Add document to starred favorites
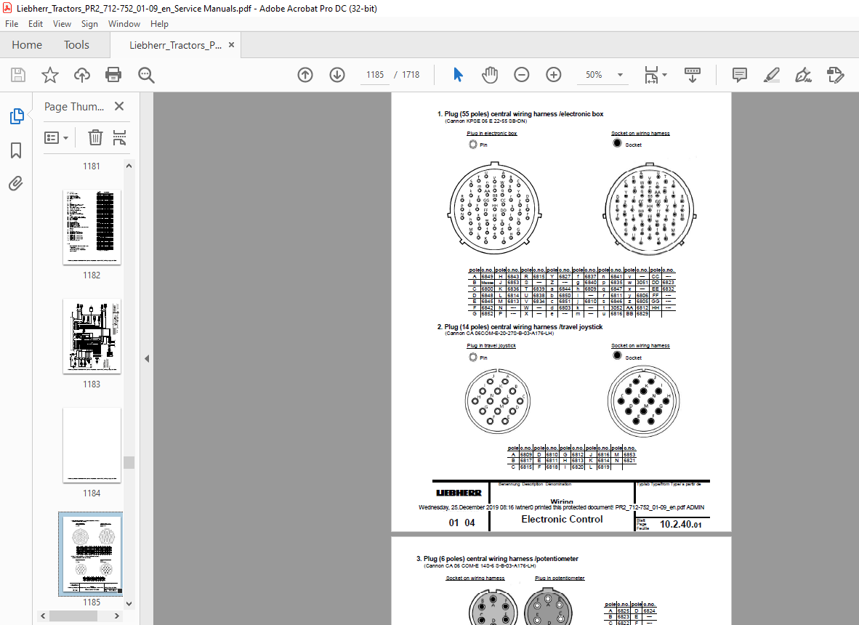The height and width of the screenshot is (625, 859). (50, 75)
